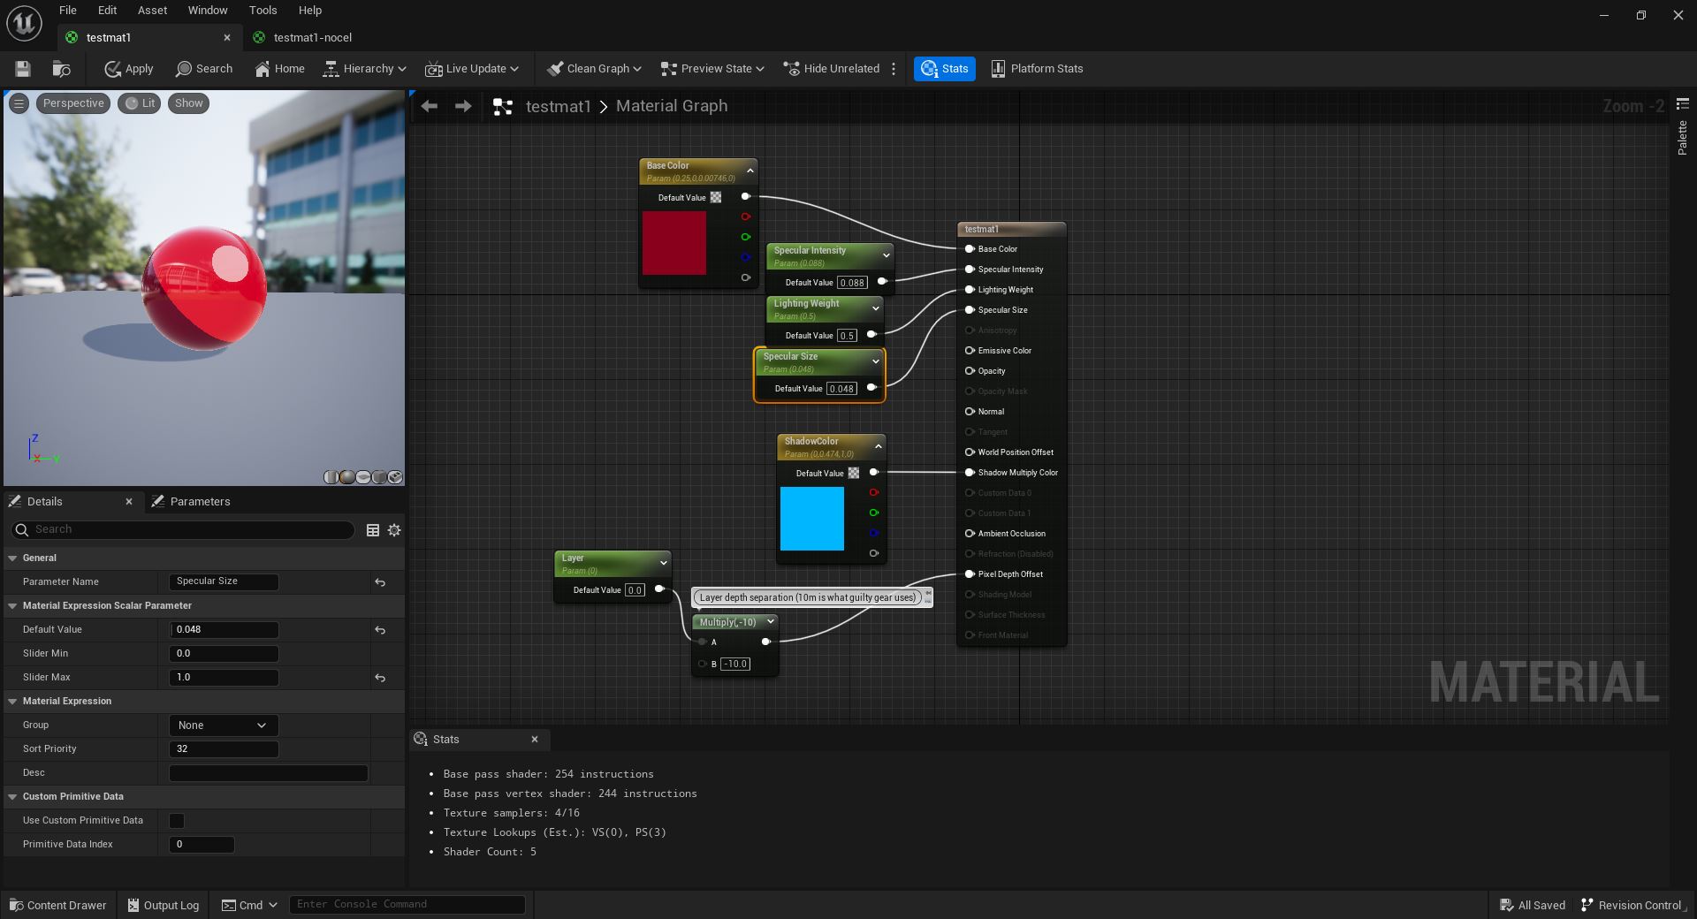This screenshot has width=1697, height=919.
Task: Open the viewport Show menu
Action: point(188,103)
